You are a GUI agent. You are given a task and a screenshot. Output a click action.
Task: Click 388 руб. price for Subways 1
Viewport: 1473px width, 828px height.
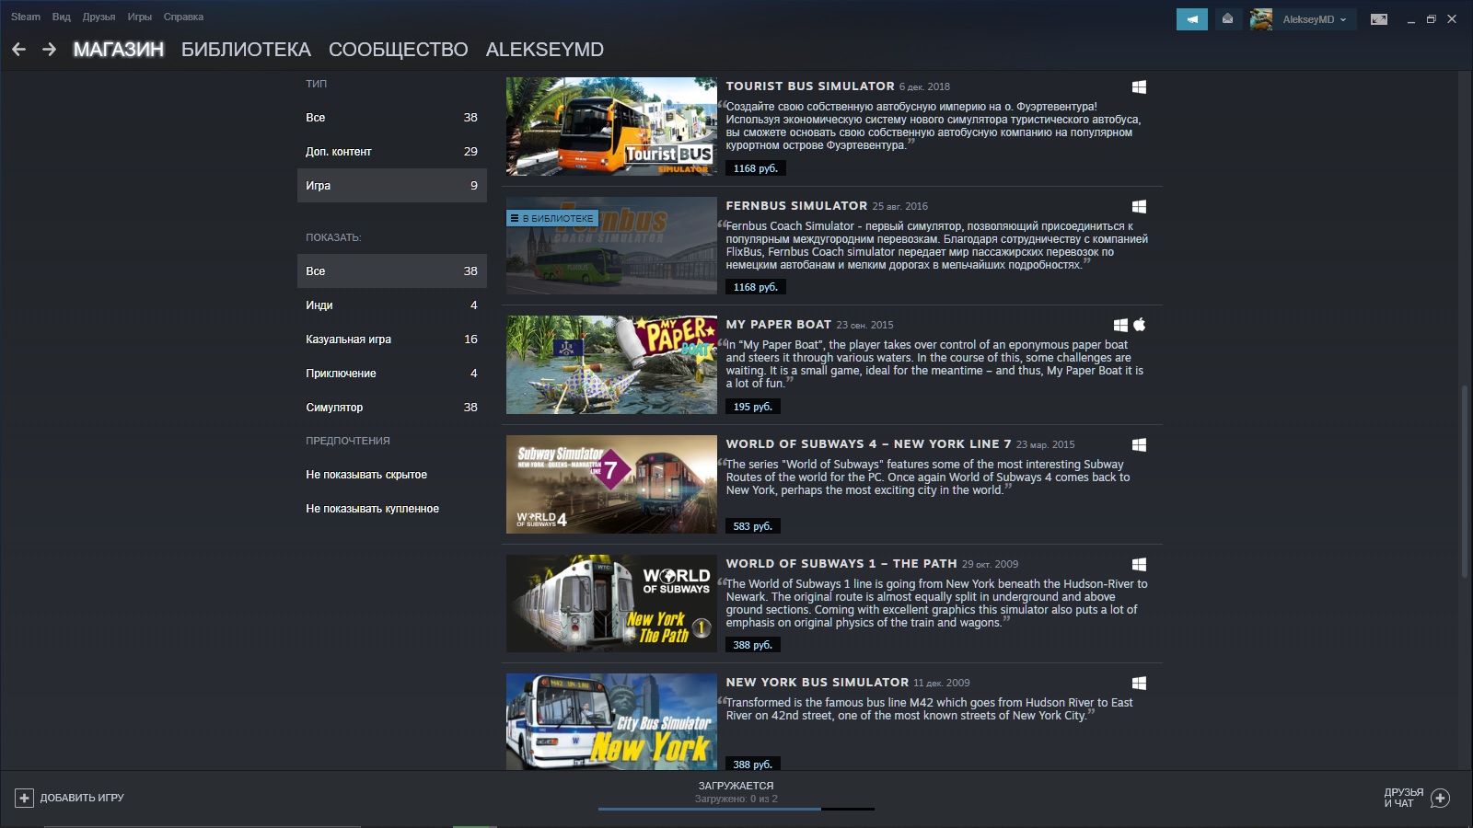[x=753, y=645]
